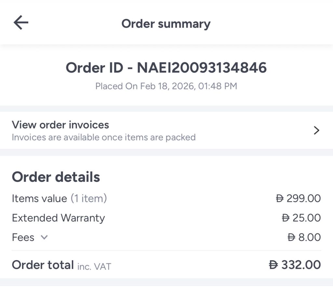Click the Order total label
The height and width of the screenshot is (291, 333).
43,265
